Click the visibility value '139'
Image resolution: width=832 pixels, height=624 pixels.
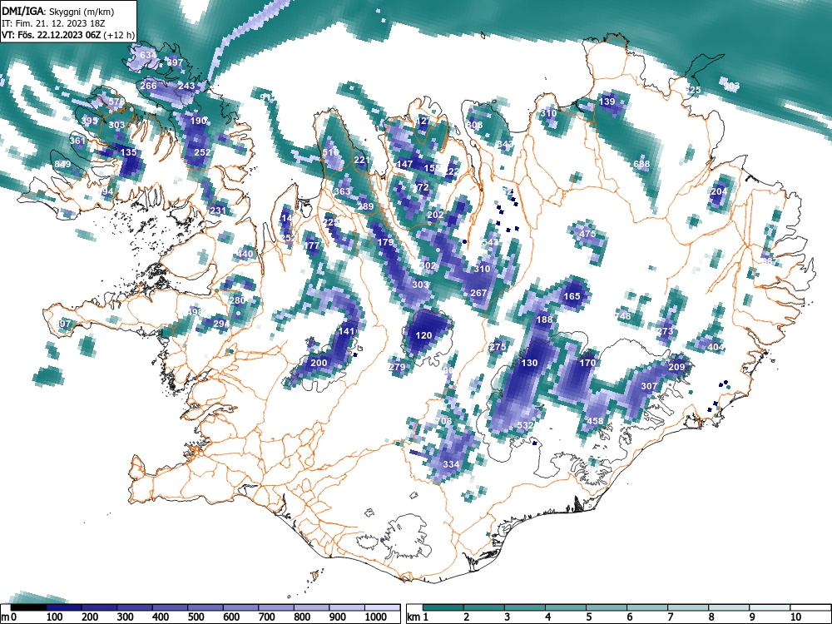pos(607,102)
